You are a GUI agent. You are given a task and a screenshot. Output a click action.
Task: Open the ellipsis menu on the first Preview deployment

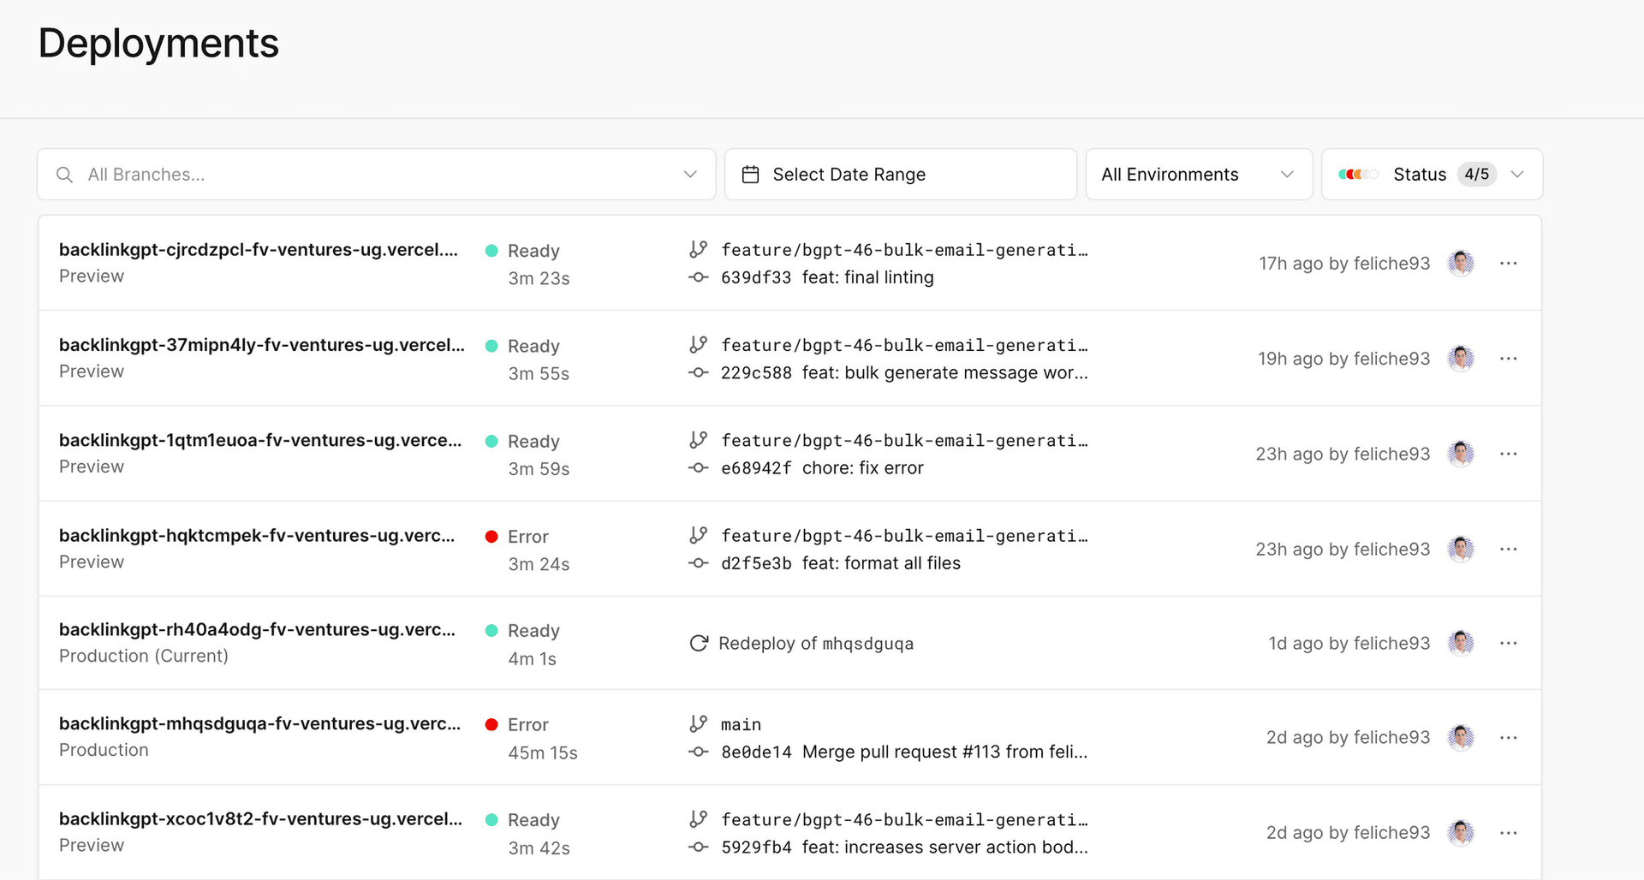[x=1509, y=263]
